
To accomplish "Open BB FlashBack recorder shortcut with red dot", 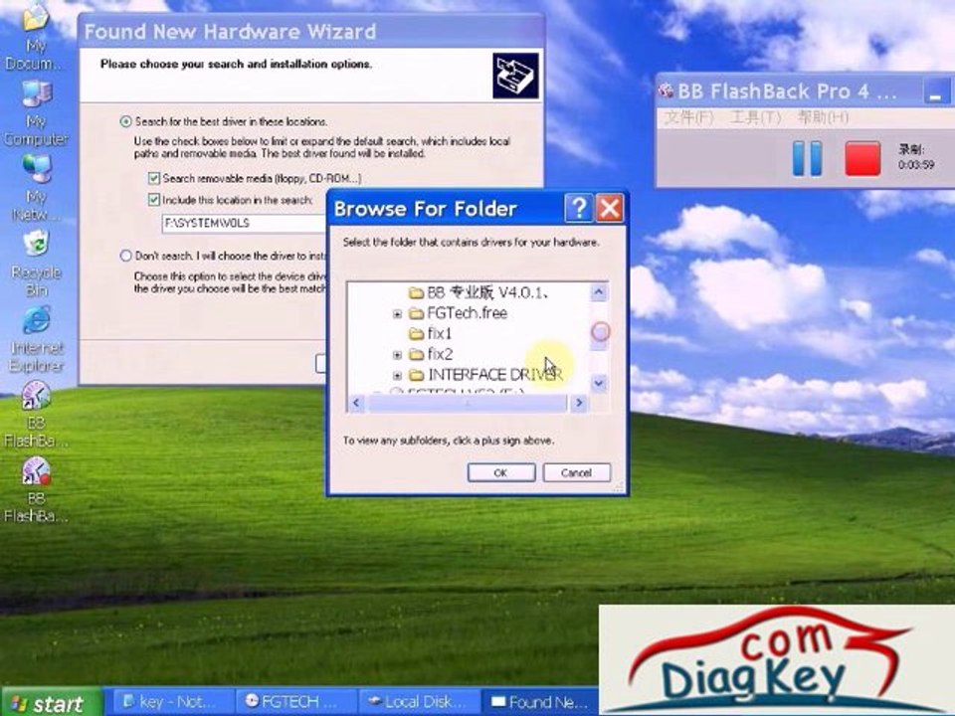I will [36, 489].
